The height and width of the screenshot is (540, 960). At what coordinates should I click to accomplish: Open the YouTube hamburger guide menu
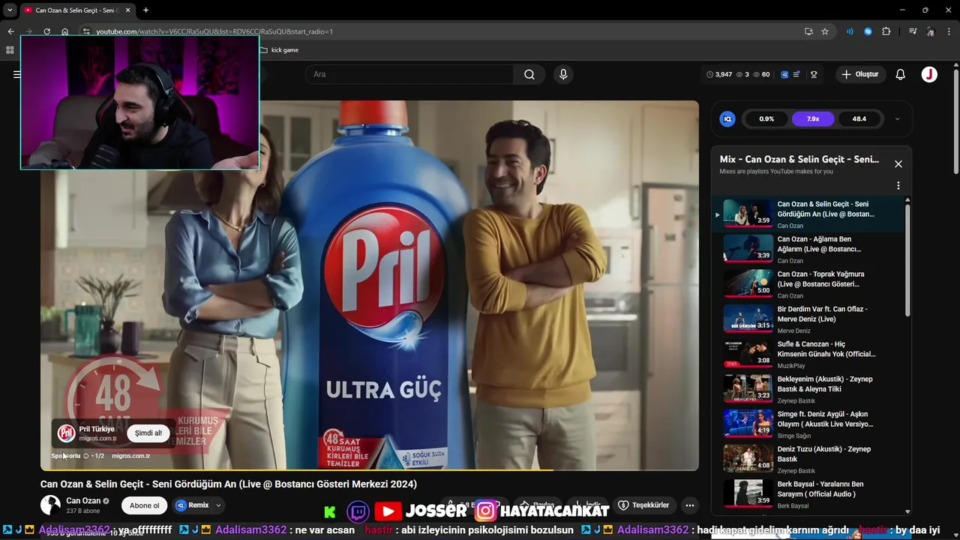point(16,74)
